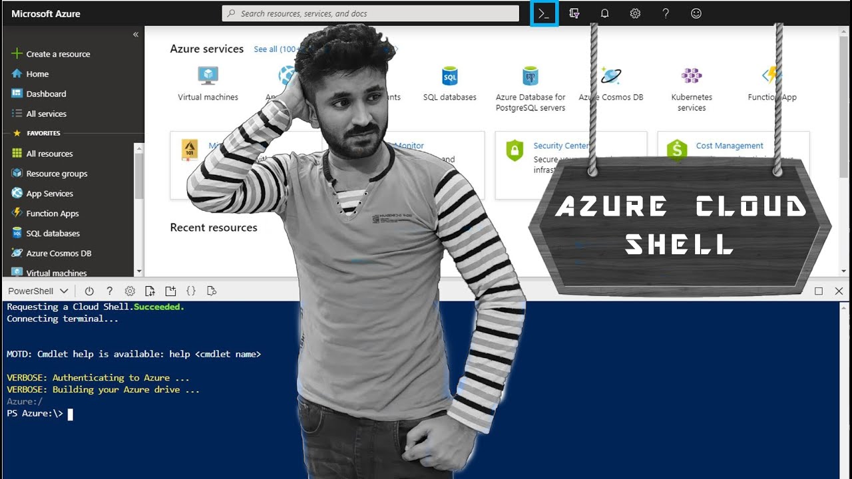Click the 'Connecting terminal...' line
The width and height of the screenshot is (852, 479).
click(x=63, y=319)
